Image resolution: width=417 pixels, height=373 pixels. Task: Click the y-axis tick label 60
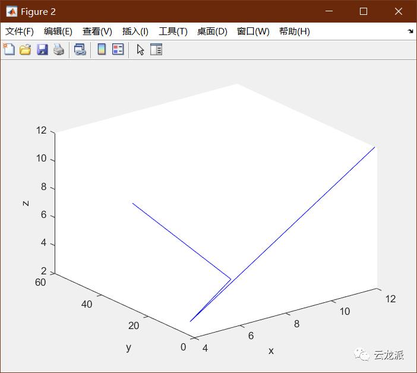coord(40,282)
